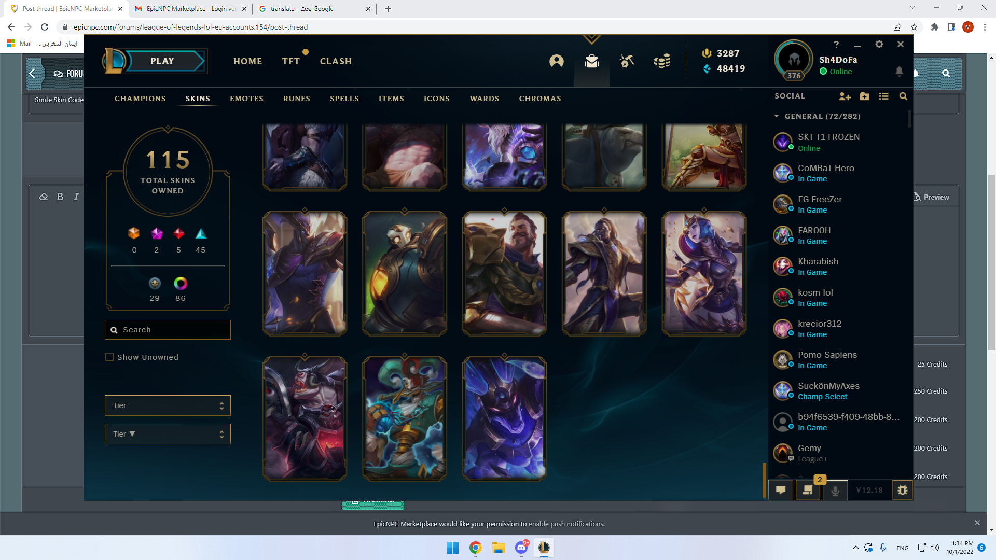The image size is (996, 560).
Task: Open missions icon with badge 2
Action: (808, 490)
